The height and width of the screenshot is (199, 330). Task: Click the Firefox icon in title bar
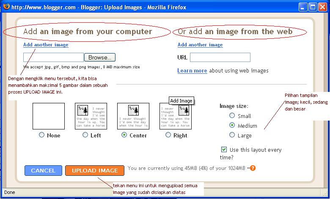6,7
